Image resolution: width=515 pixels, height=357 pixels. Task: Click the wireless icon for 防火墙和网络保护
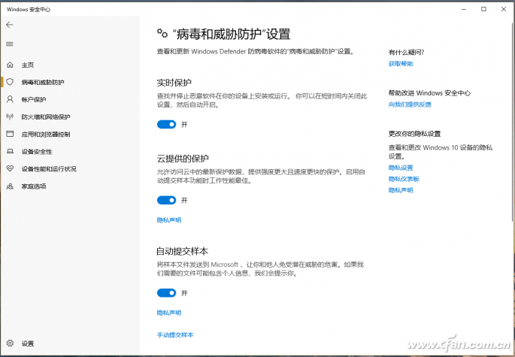[x=10, y=116]
